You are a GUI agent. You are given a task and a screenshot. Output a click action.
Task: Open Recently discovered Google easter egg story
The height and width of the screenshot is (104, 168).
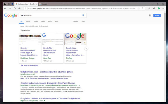[29, 52]
